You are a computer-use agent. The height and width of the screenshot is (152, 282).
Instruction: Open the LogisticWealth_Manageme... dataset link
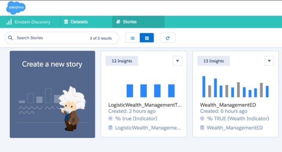[x=148, y=128]
